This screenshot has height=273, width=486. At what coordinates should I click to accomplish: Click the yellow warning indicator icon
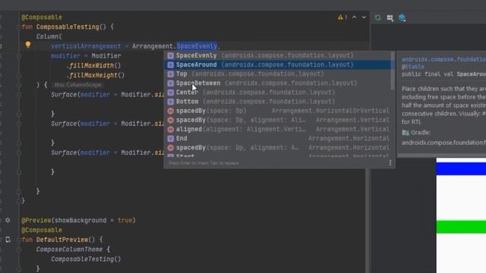click(x=340, y=17)
